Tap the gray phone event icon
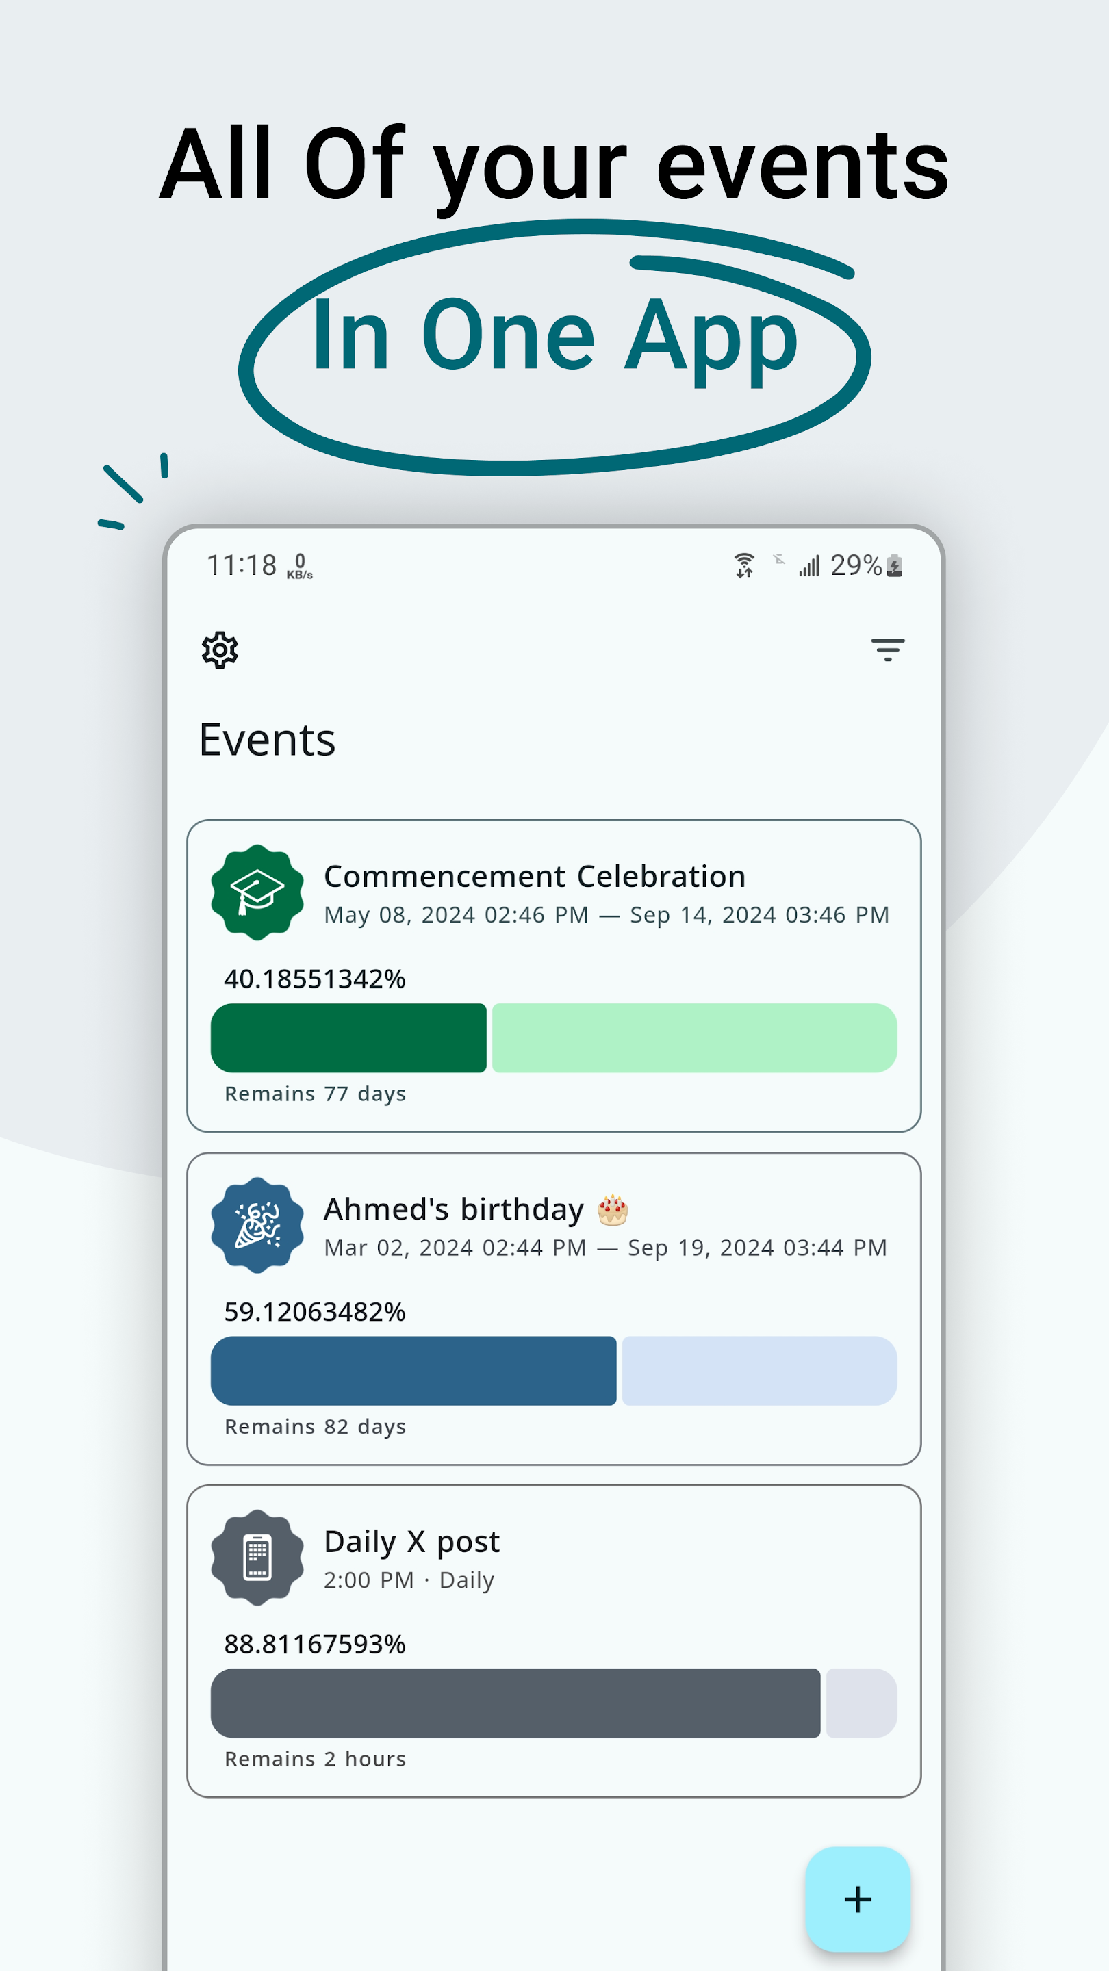 click(x=257, y=1558)
